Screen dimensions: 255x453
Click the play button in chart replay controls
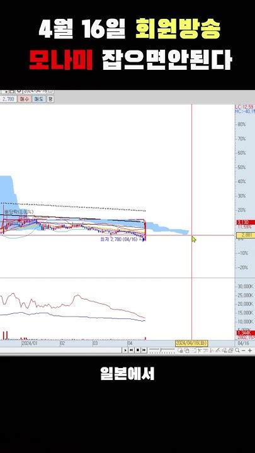[125, 350]
